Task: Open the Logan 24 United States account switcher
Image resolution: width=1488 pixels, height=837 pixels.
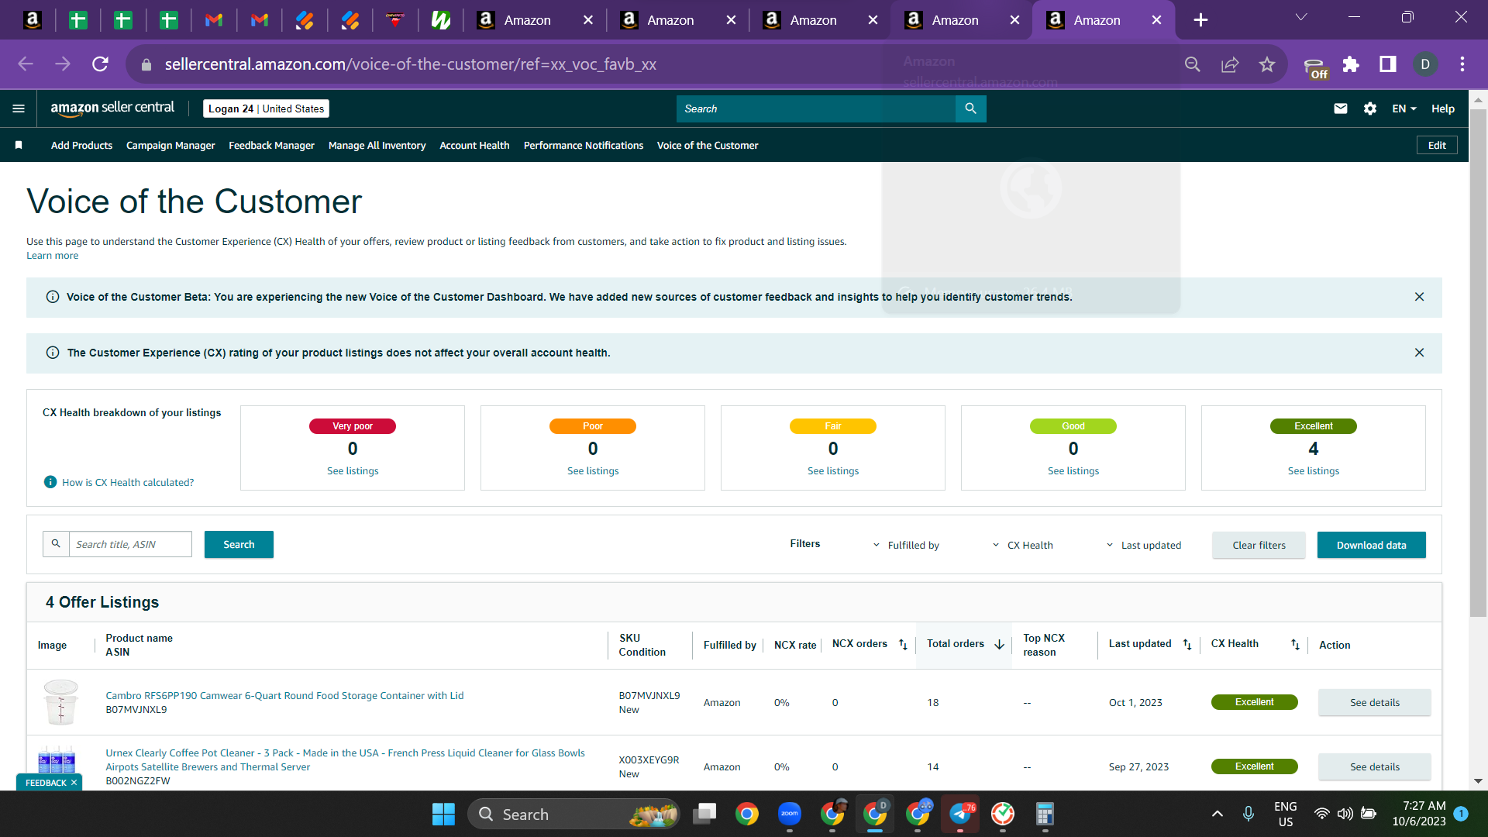Action: tap(266, 108)
